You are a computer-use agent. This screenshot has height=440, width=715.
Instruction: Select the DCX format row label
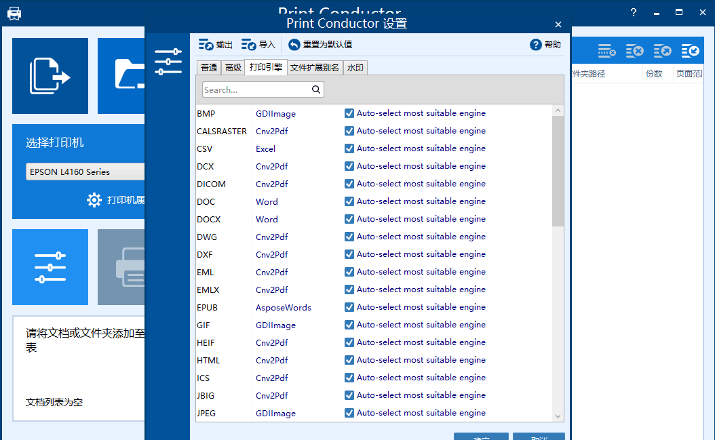[205, 166]
